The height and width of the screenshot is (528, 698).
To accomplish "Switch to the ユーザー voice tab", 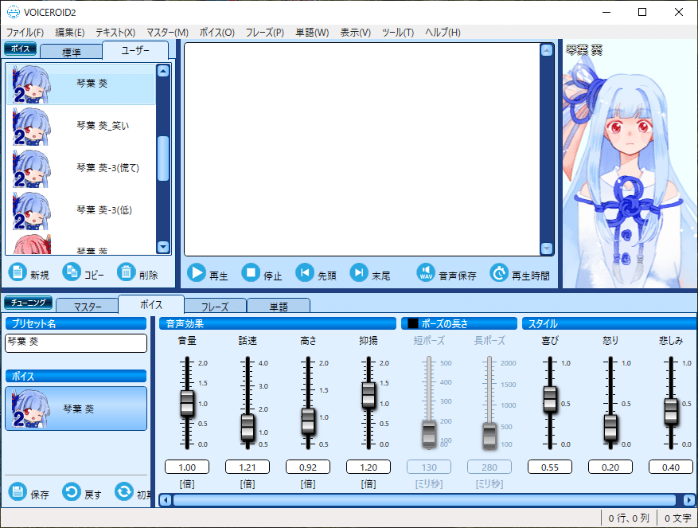I will 135,50.
